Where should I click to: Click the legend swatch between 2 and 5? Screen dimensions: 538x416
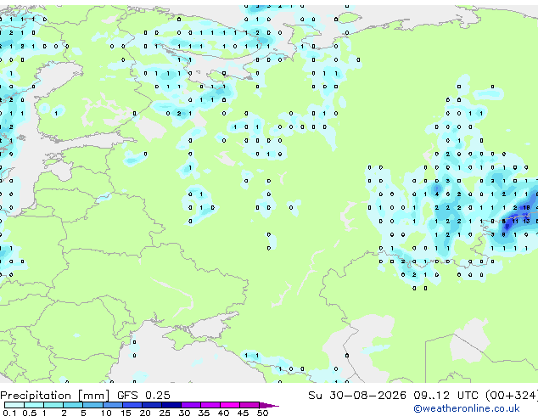coord(74,405)
